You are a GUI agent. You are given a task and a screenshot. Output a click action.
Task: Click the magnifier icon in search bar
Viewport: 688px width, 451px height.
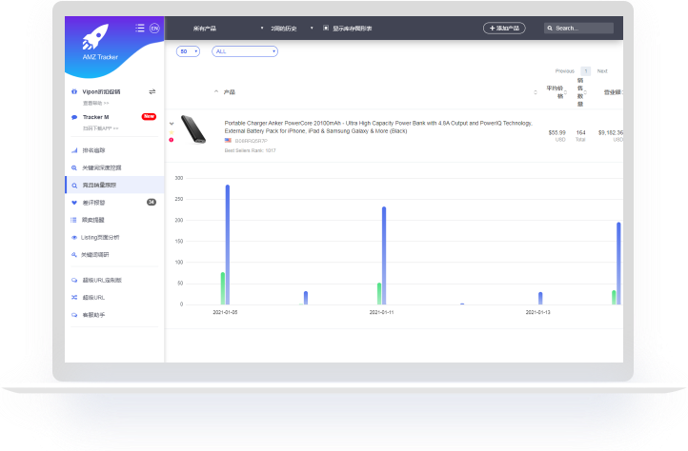[550, 29]
